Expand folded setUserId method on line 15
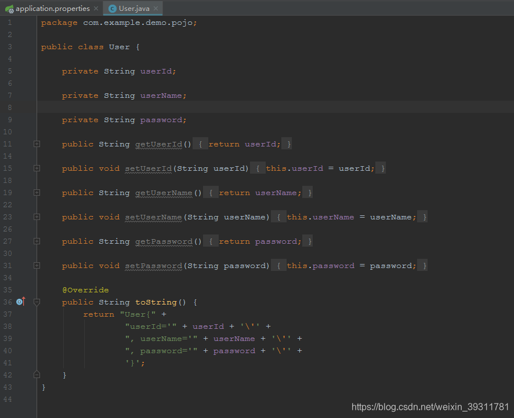The width and height of the screenshot is (514, 418). [37, 168]
